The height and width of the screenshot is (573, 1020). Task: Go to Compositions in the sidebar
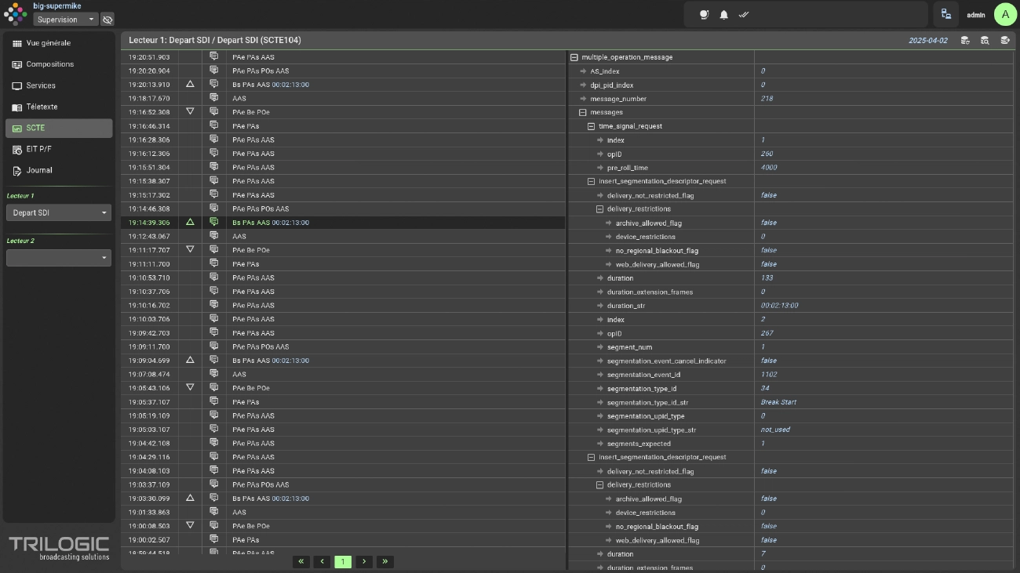(x=59, y=64)
